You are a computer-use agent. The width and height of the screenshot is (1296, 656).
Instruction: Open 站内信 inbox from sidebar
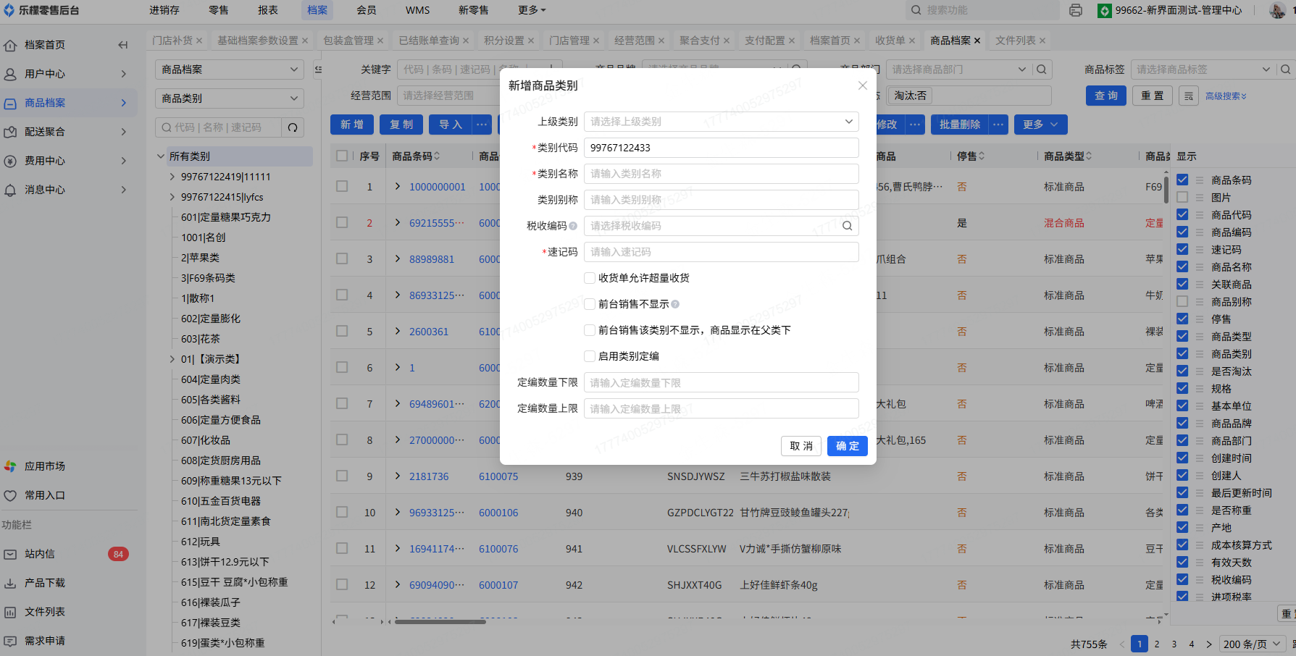[x=40, y=554]
